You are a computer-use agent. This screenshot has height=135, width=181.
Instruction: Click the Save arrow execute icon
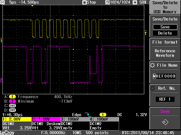[165, 122]
